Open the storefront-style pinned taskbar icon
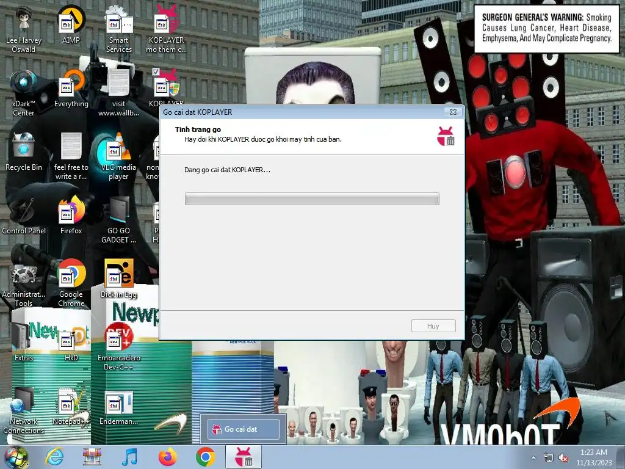Screen dimensions: 625x469 [x=92, y=457]
